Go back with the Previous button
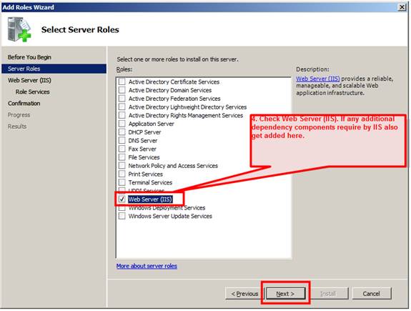 [x=244, y=294]
